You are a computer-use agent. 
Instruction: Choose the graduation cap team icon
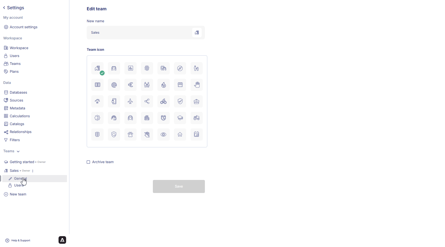click(180, 118)
